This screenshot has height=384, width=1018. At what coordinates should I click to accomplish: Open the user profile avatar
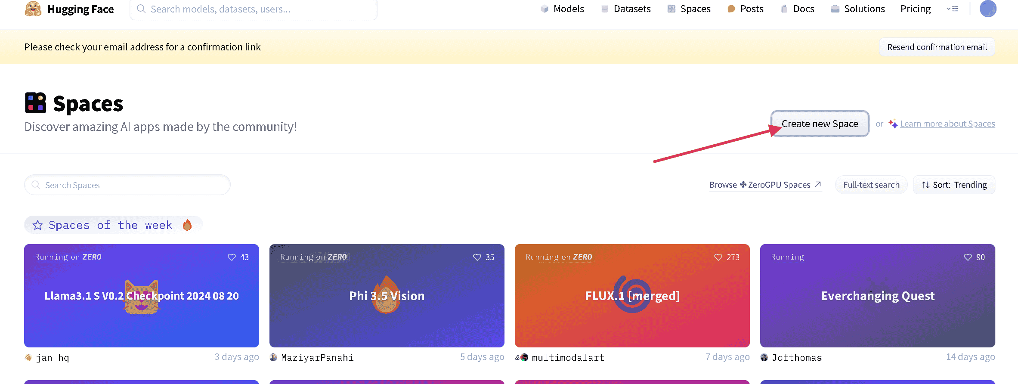[x=988, y=9]
